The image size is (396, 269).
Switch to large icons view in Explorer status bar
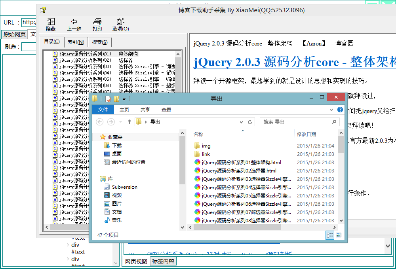click(339, 235)
